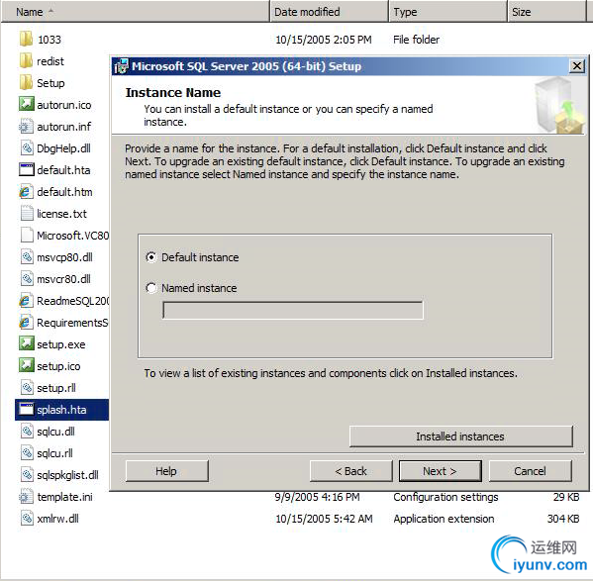Click the "Configuration settings" type text
The width and height of the screenshot is (593, 581).
[x=445, y=497]
